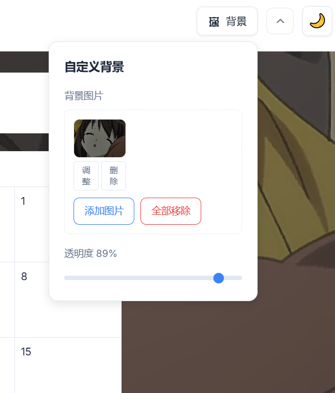Click the 背景图片 section label
This screenshot has width=335, height=393.
click(x=83, y=96)
